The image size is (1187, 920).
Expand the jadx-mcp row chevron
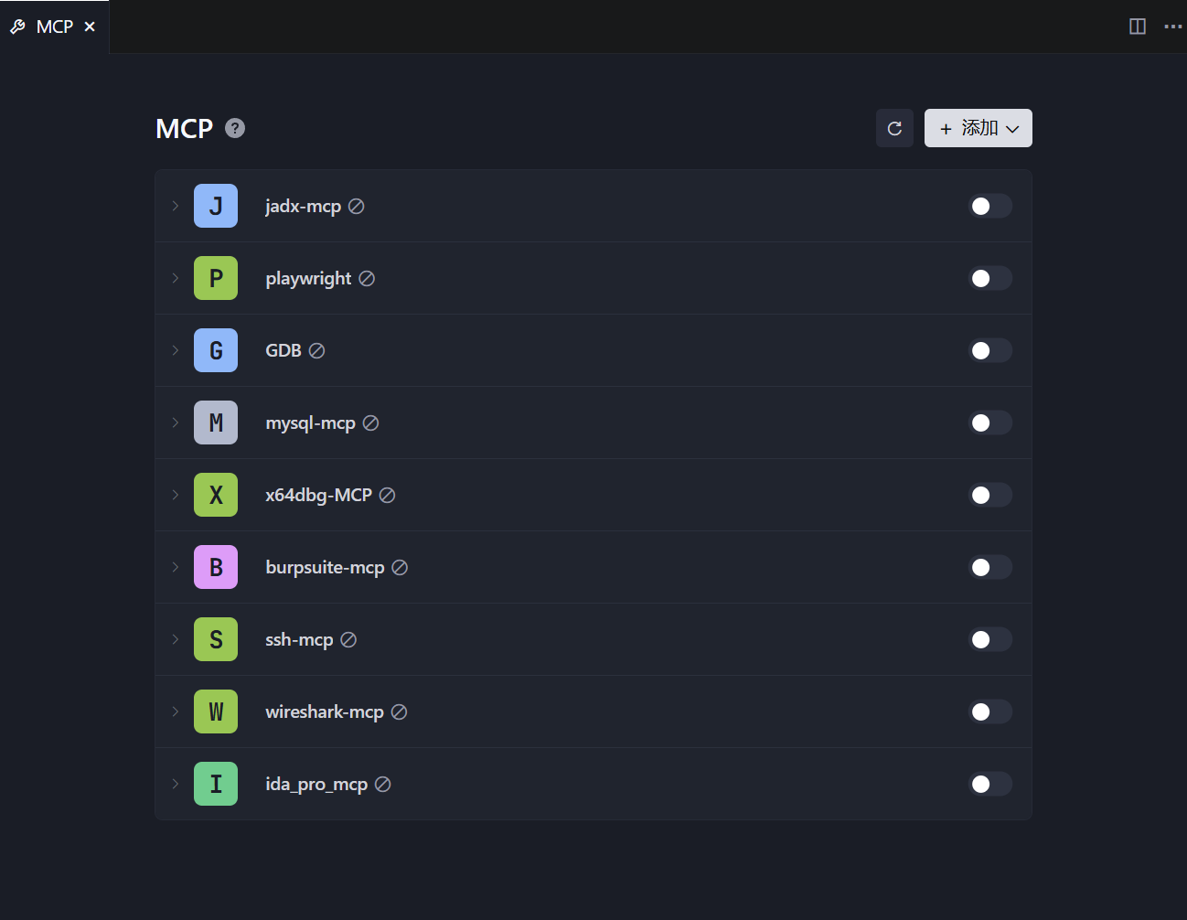(x=175, y=206)
